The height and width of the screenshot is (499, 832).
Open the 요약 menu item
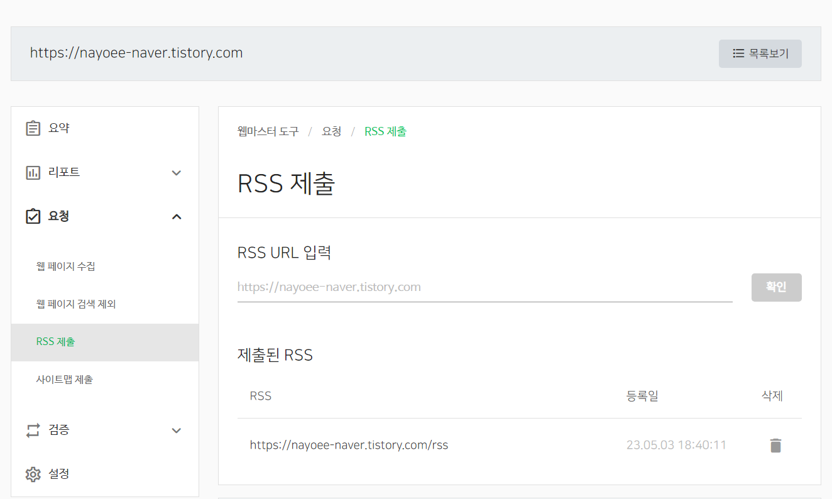click(59, 128)
